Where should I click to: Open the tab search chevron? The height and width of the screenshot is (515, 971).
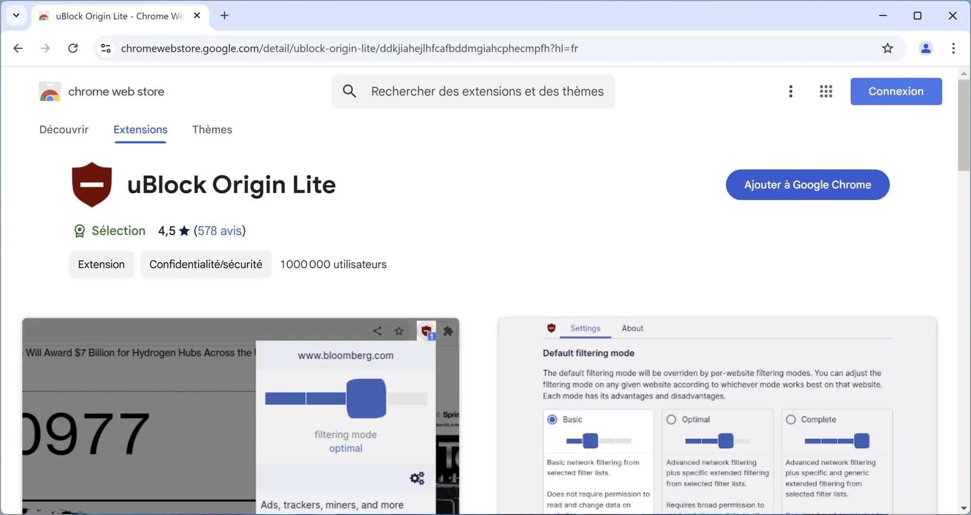(x=16, y=15)
